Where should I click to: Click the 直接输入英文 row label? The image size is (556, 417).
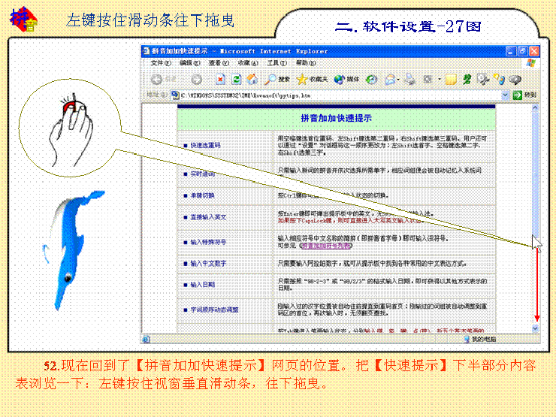click(208, 217)
